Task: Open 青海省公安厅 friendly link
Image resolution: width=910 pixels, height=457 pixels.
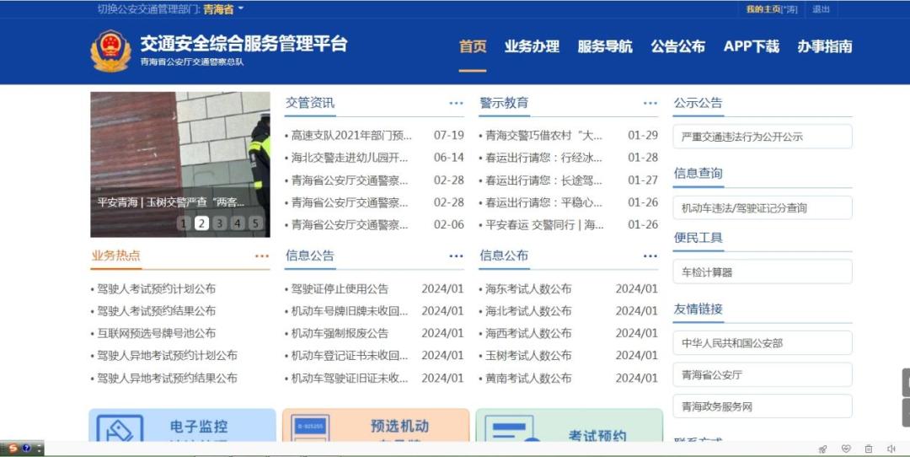Action: pyautogui.click(x=763, y=375)
